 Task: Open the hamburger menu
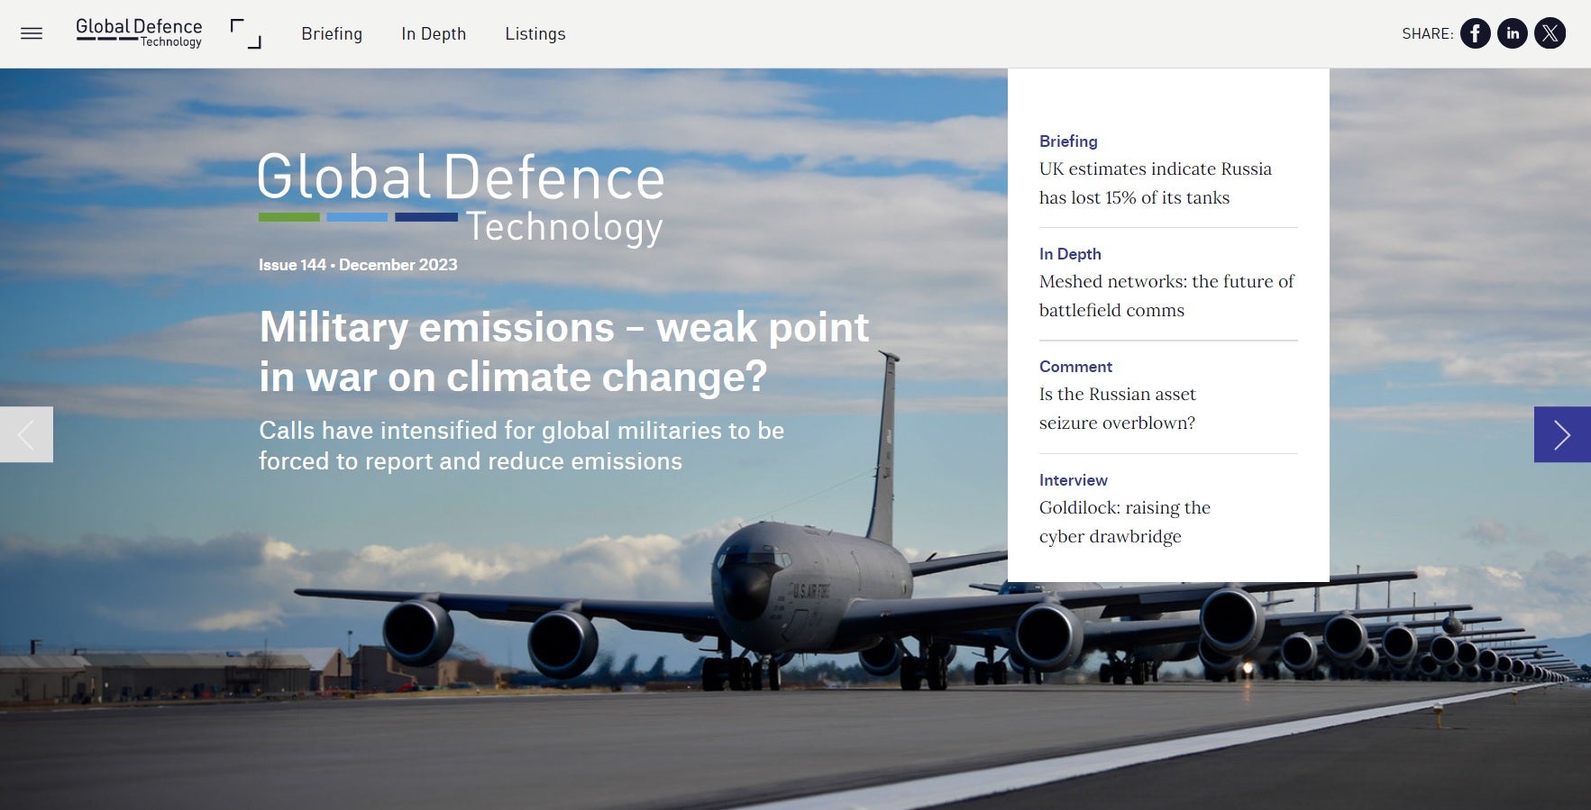click(32, 34)
